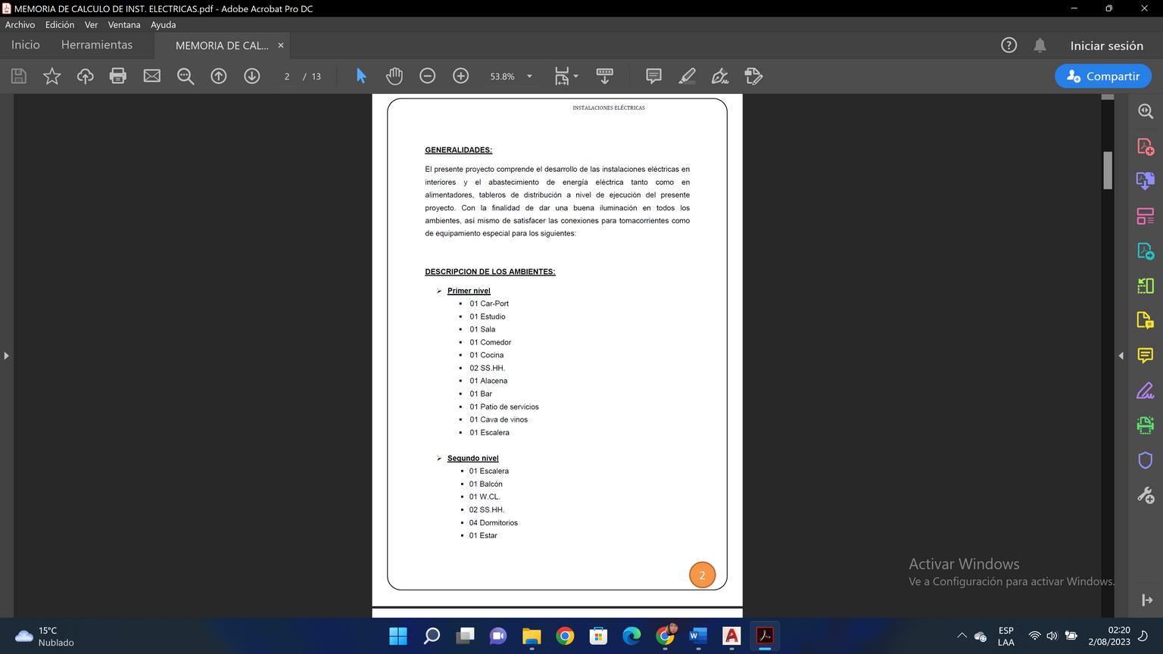The height and width of the screenshot is (654, 1163).
Task: Open the right panel search zoom tool
Action: 1146,111
